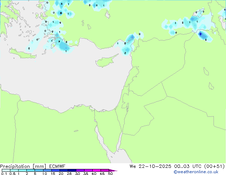Click the '10' legend scale value
Image resolution: width=226 pixels, height=175 pixels.
[x=45, y=174]
